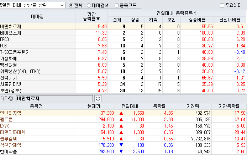Screen dimensions: 247x155
Task: Select the 테마검색 radio button
Action: click(x=89, y=5)
